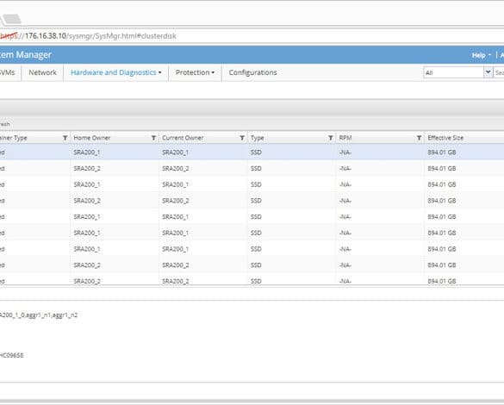Click the Refresh button in toolbar

coord(5,124)
